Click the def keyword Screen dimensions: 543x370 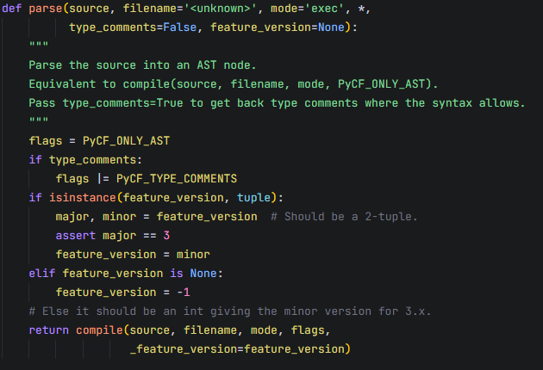click(x=12, y=9)
